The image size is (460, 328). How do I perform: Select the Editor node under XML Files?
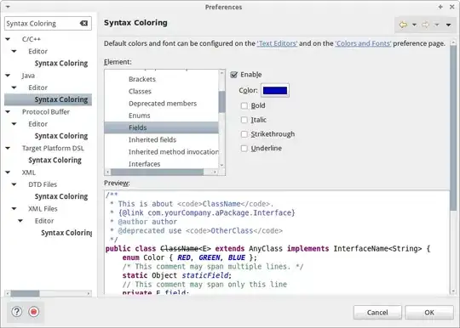point(44,221)
